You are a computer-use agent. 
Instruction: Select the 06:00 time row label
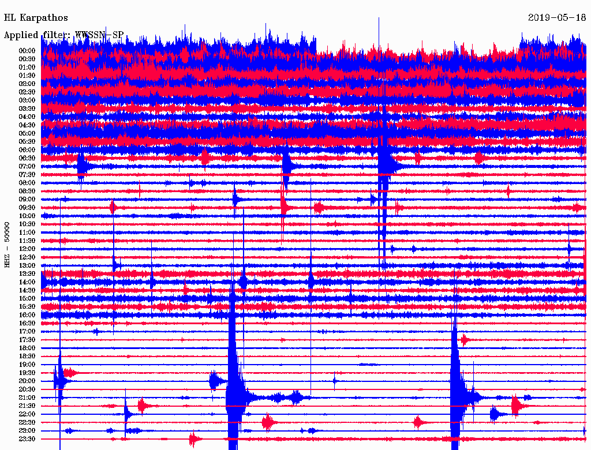tap(27, 150)
